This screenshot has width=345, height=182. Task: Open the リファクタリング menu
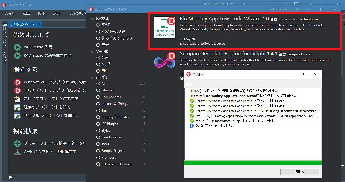pyautogui.click(x=77, y=13)
